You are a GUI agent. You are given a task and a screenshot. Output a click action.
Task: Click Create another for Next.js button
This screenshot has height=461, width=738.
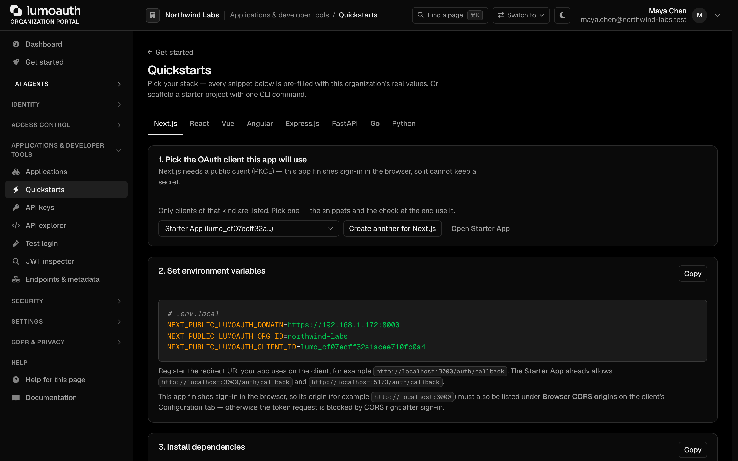pos(392,229)
